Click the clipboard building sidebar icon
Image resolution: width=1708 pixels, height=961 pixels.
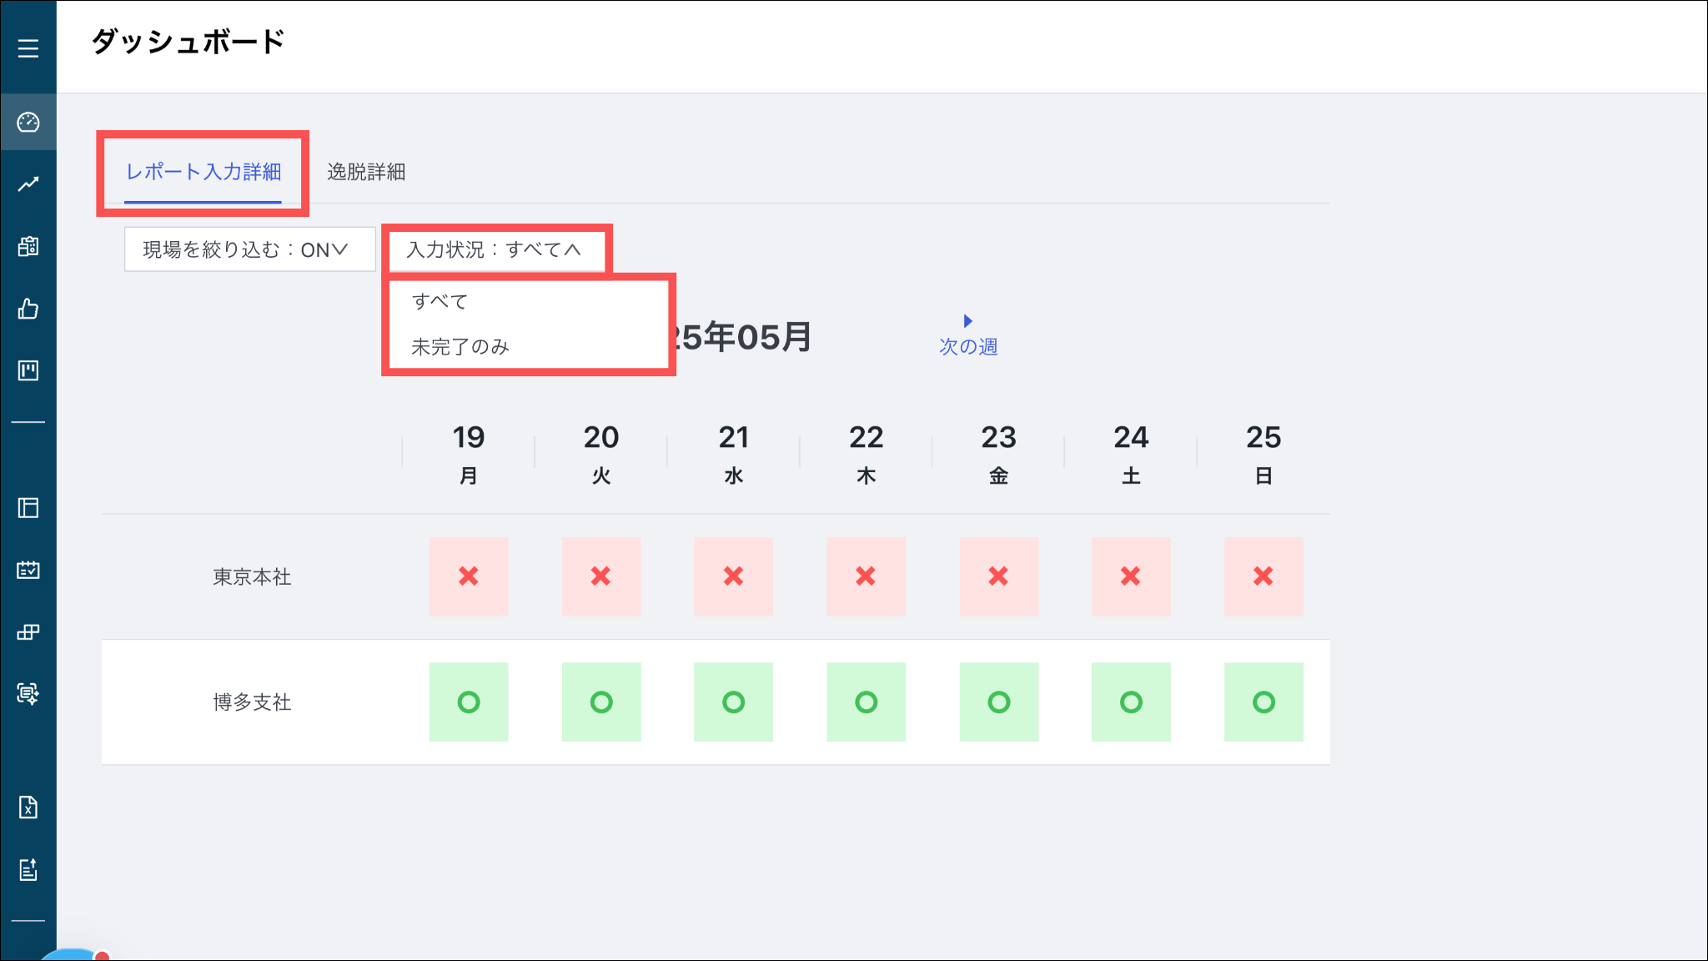28,246
